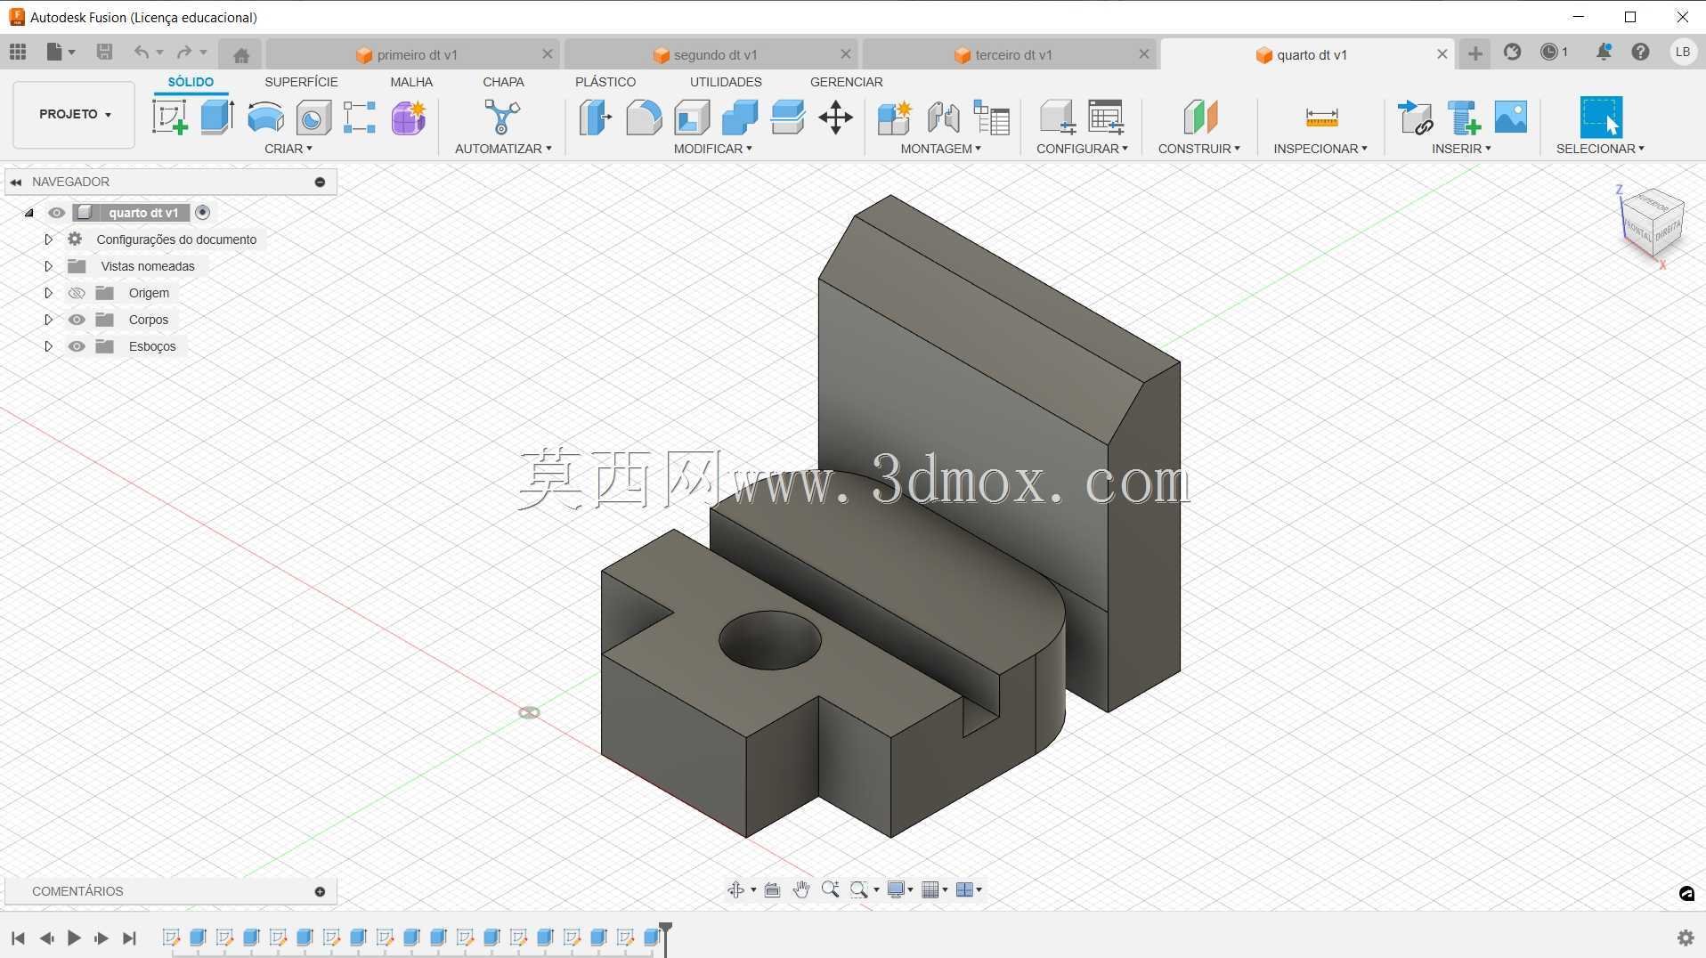1706x958 pixels.
Task: Expand the Corpos folder
Action: click(48, 320)
